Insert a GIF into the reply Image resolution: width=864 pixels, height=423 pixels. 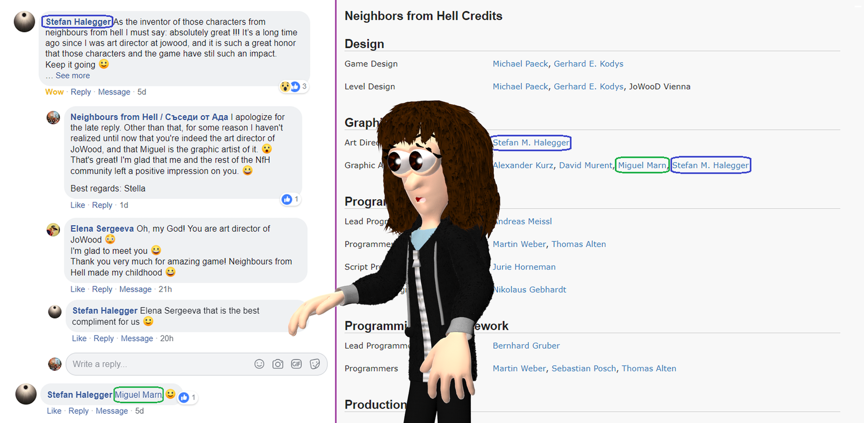pyautogui.click(x=296, y=364)
